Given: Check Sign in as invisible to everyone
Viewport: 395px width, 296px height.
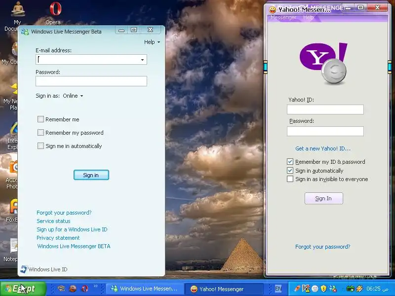Looking at the screenshot, I should point(290,179).
